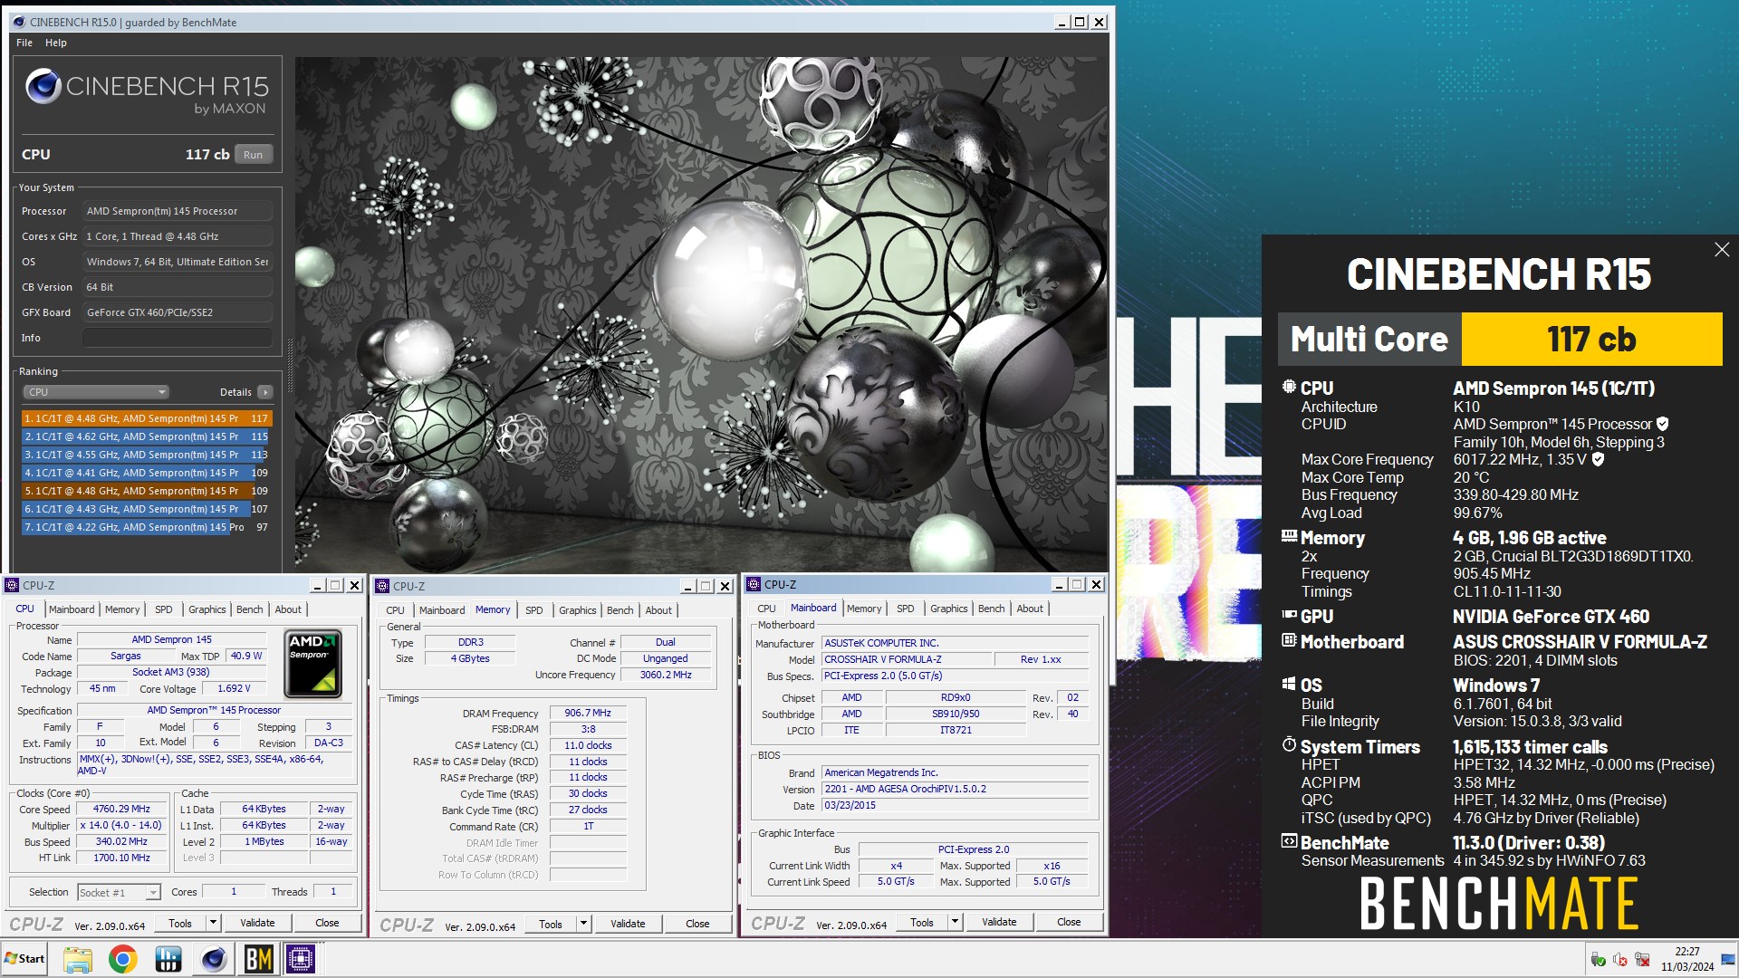The image size is (1739, 978).
Task: Click the Ranking Details arrow icon
Action: [264, 392]
